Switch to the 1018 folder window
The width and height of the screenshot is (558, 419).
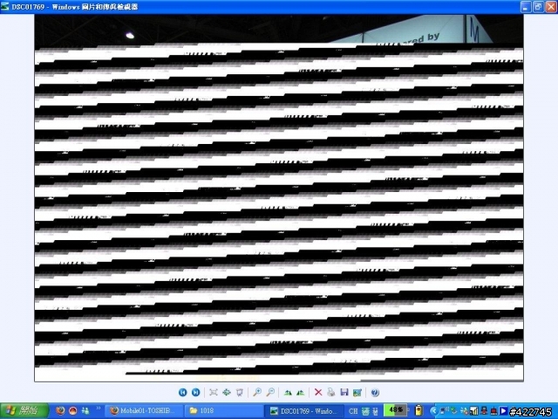[x=225, y=411]
